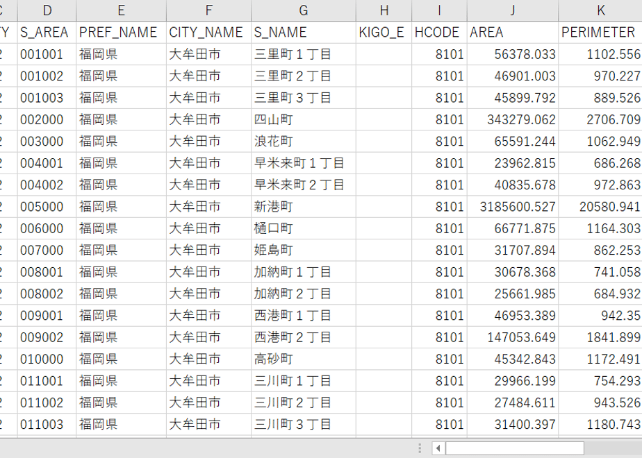Click the S_NAME header cell

[304, 33]
